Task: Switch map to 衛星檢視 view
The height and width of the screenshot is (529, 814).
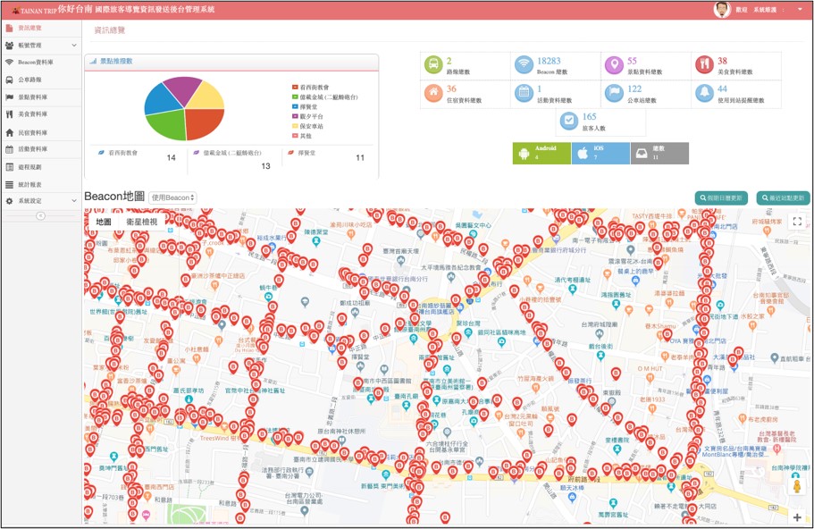Action: 141,222
